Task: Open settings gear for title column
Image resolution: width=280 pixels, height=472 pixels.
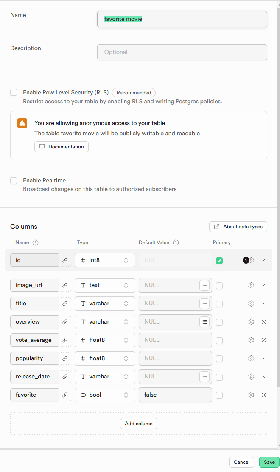Action: [x=251, y=304]
